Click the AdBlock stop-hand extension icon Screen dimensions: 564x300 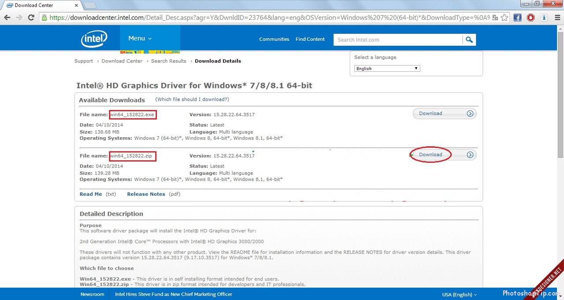click(x=531, y=18)
